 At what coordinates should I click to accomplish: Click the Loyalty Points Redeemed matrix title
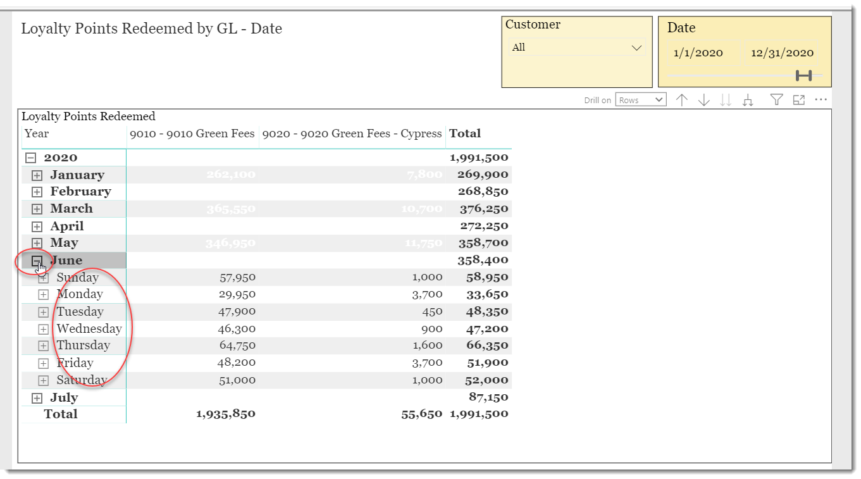pyautogui.click(x=89, y=116)
